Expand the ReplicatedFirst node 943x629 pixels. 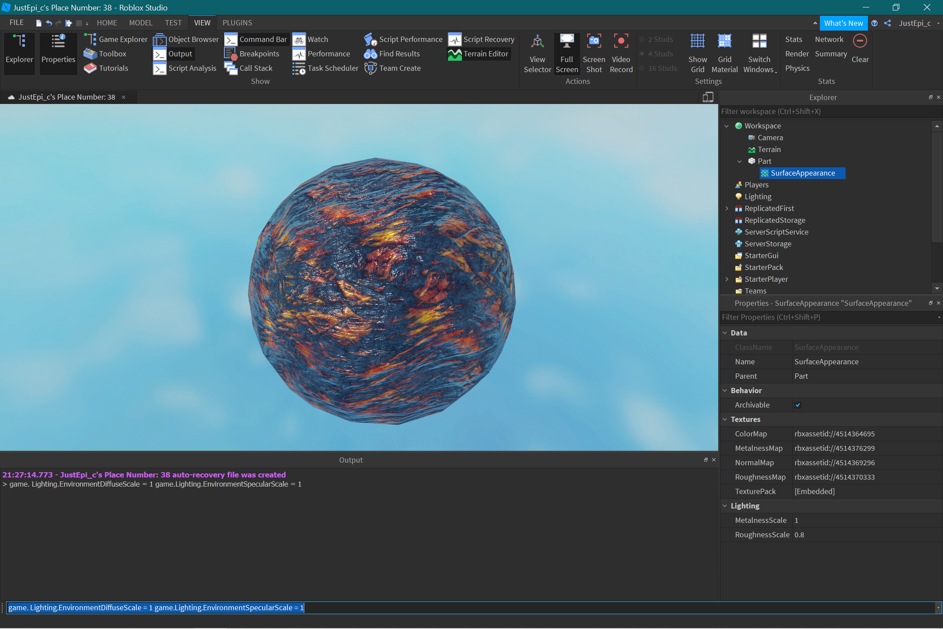tap(726, 208)
